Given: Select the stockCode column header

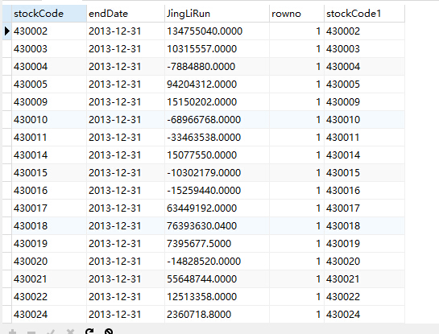Looking at the screenshot, I should (49, 14).
